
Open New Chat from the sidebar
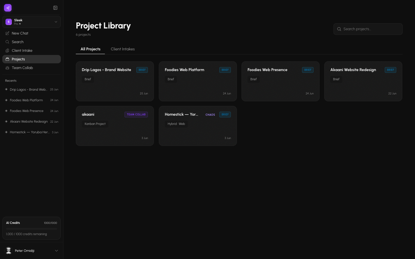pyautogui.click(x=31, y=33)
